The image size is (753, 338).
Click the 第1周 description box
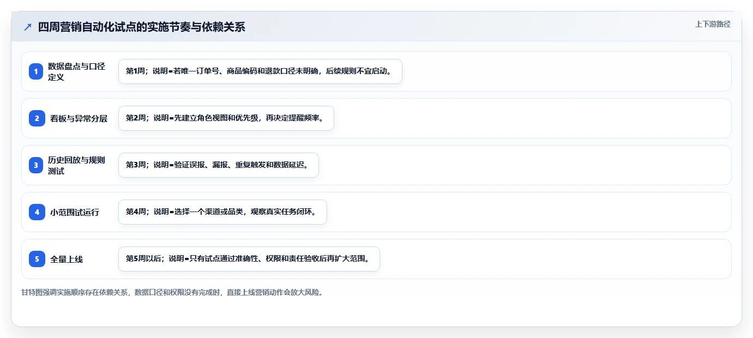click(x=260, y=71)
